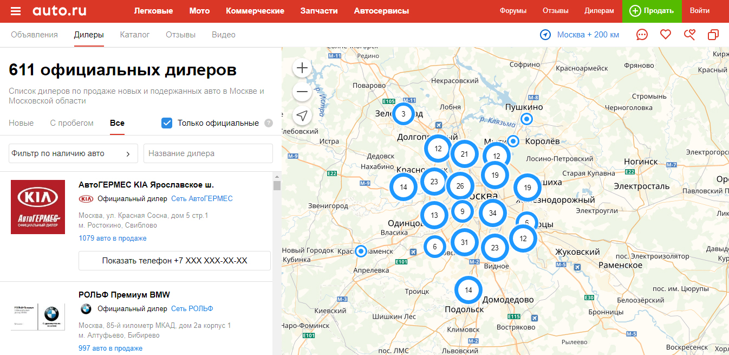Select the С пробегом dealers tab
This screenshot has width=729, height=355.
tap(72, 123)
